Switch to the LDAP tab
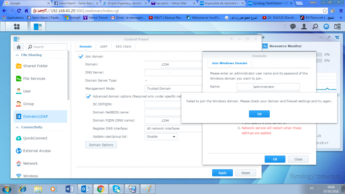 point(103,47)
